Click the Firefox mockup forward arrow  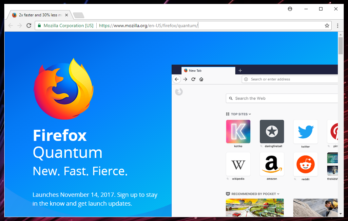click(185, 79)
